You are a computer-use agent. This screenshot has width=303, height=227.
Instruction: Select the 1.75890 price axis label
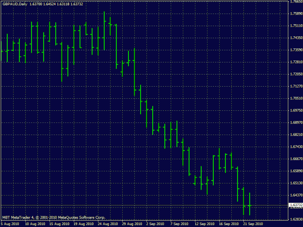pyautogui.click(x=296, y=14)
